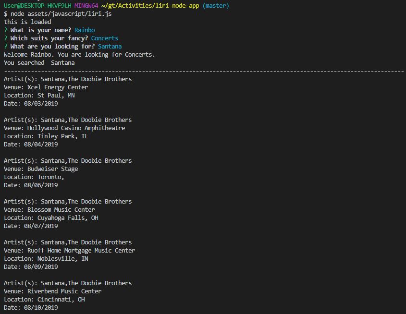
Task: Click 'Date: 08/10/2019'
Action: click(31, 308)
